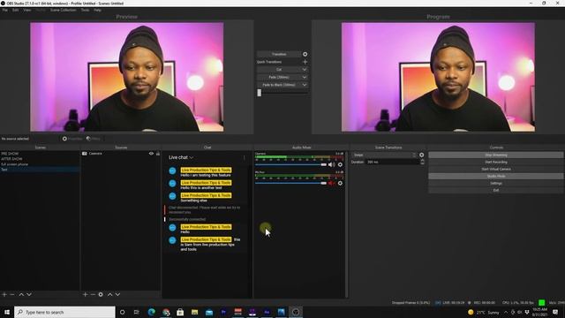Open the Tools menu
Image resolution: width=565 pixels, height=318 pixels.
85,10
